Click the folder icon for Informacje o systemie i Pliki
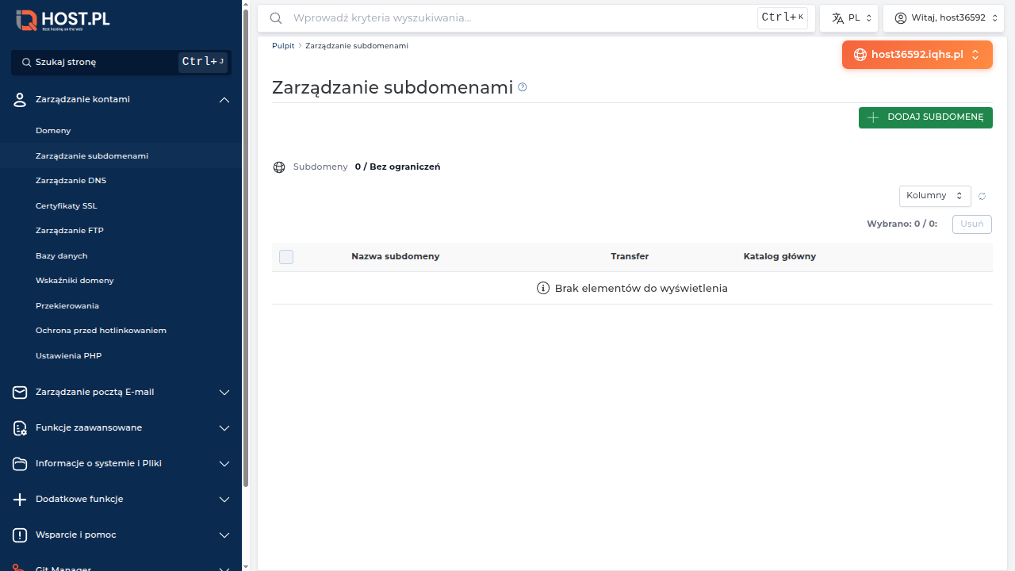The height and width of the screenshot is (571, 1015). tap(21, 464)
